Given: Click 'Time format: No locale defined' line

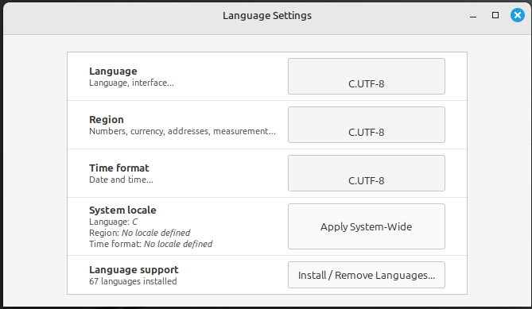Looking at the screenshot, I should pyautogui.click(x=150, y=244).
